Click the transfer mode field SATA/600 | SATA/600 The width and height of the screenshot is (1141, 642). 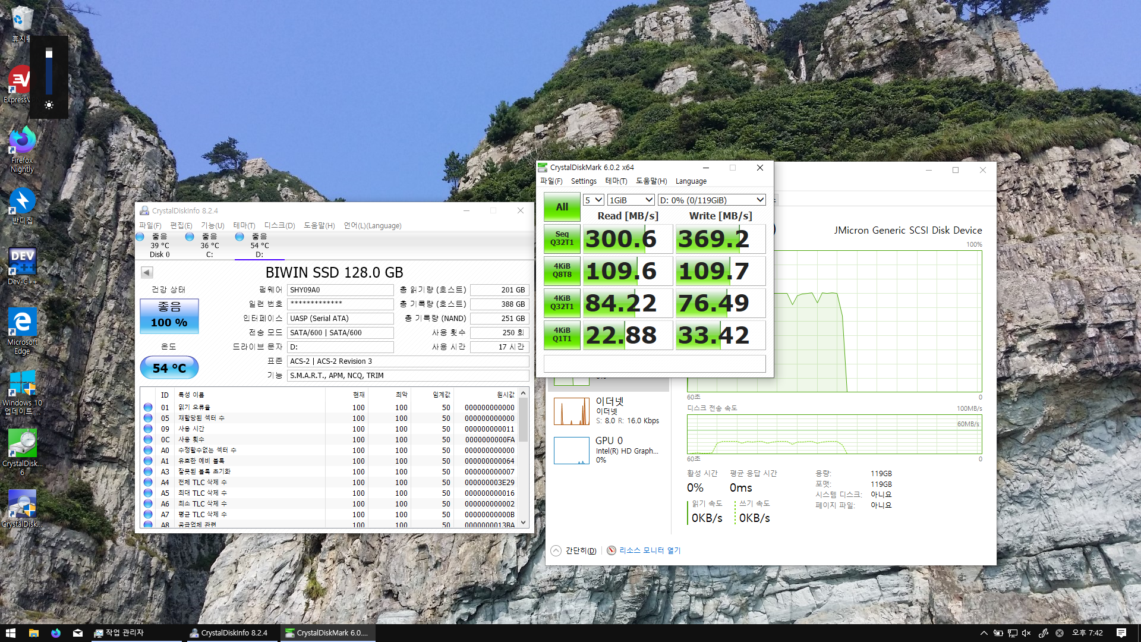tap(341, 333)
